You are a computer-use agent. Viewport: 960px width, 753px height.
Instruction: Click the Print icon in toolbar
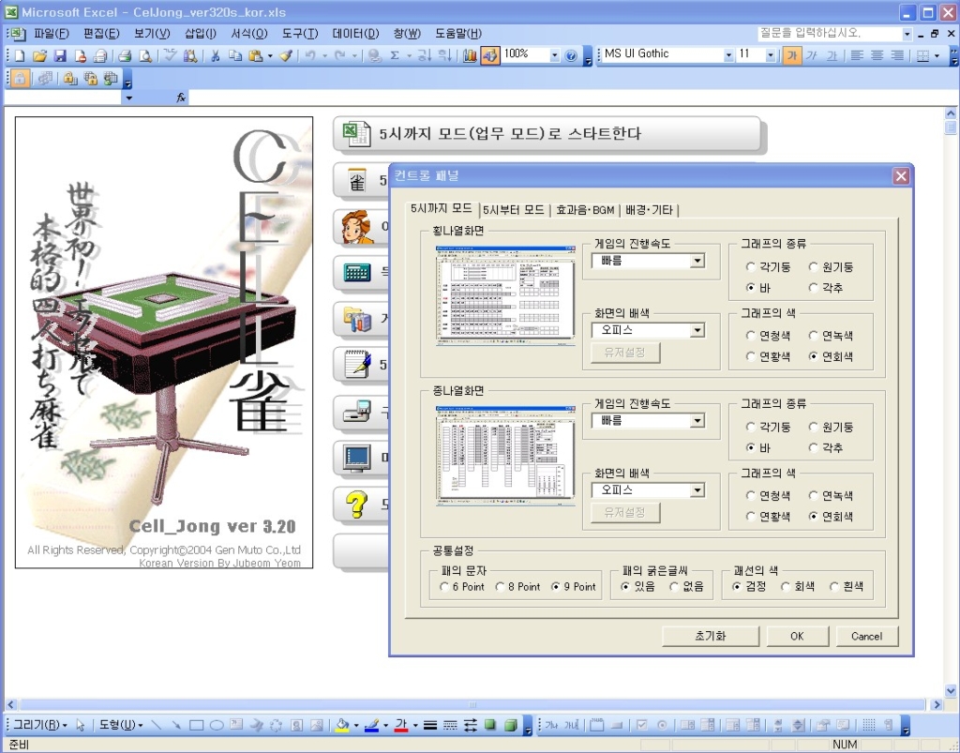(x=125, y=55)
